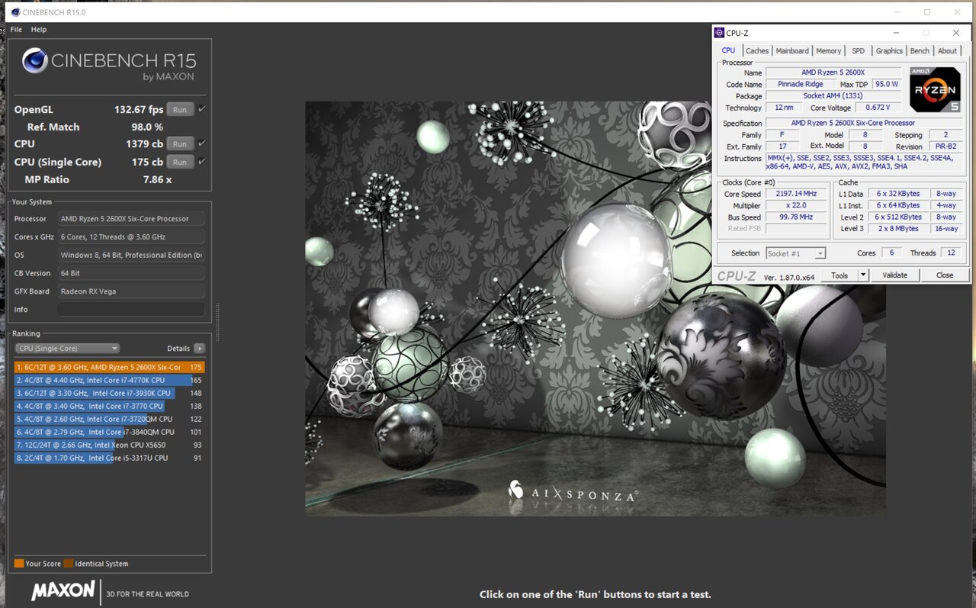Click the Processor field in Your System

(130, 219)
